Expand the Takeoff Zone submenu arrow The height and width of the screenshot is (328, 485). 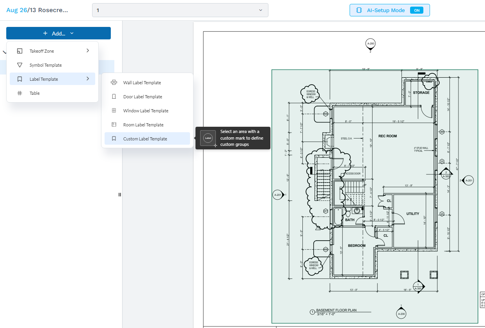88,51
